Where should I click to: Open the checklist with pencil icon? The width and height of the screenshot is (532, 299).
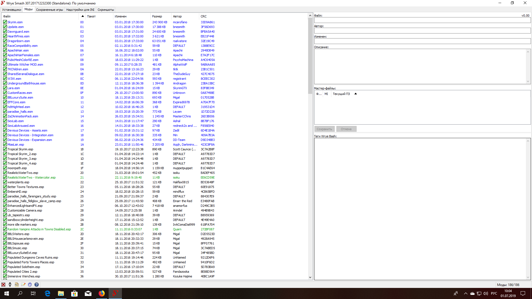click(23, 285)
